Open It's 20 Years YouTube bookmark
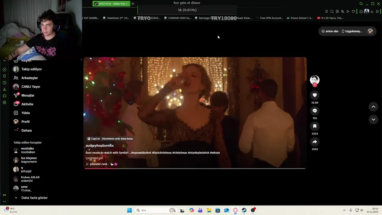 pos(330,18)
